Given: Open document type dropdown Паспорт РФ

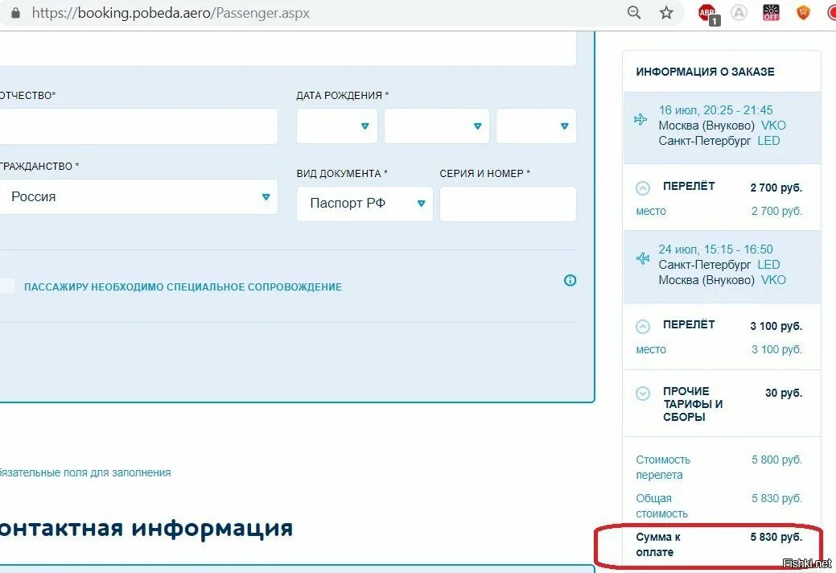Looking at the screenshot, I should (364, 204).
